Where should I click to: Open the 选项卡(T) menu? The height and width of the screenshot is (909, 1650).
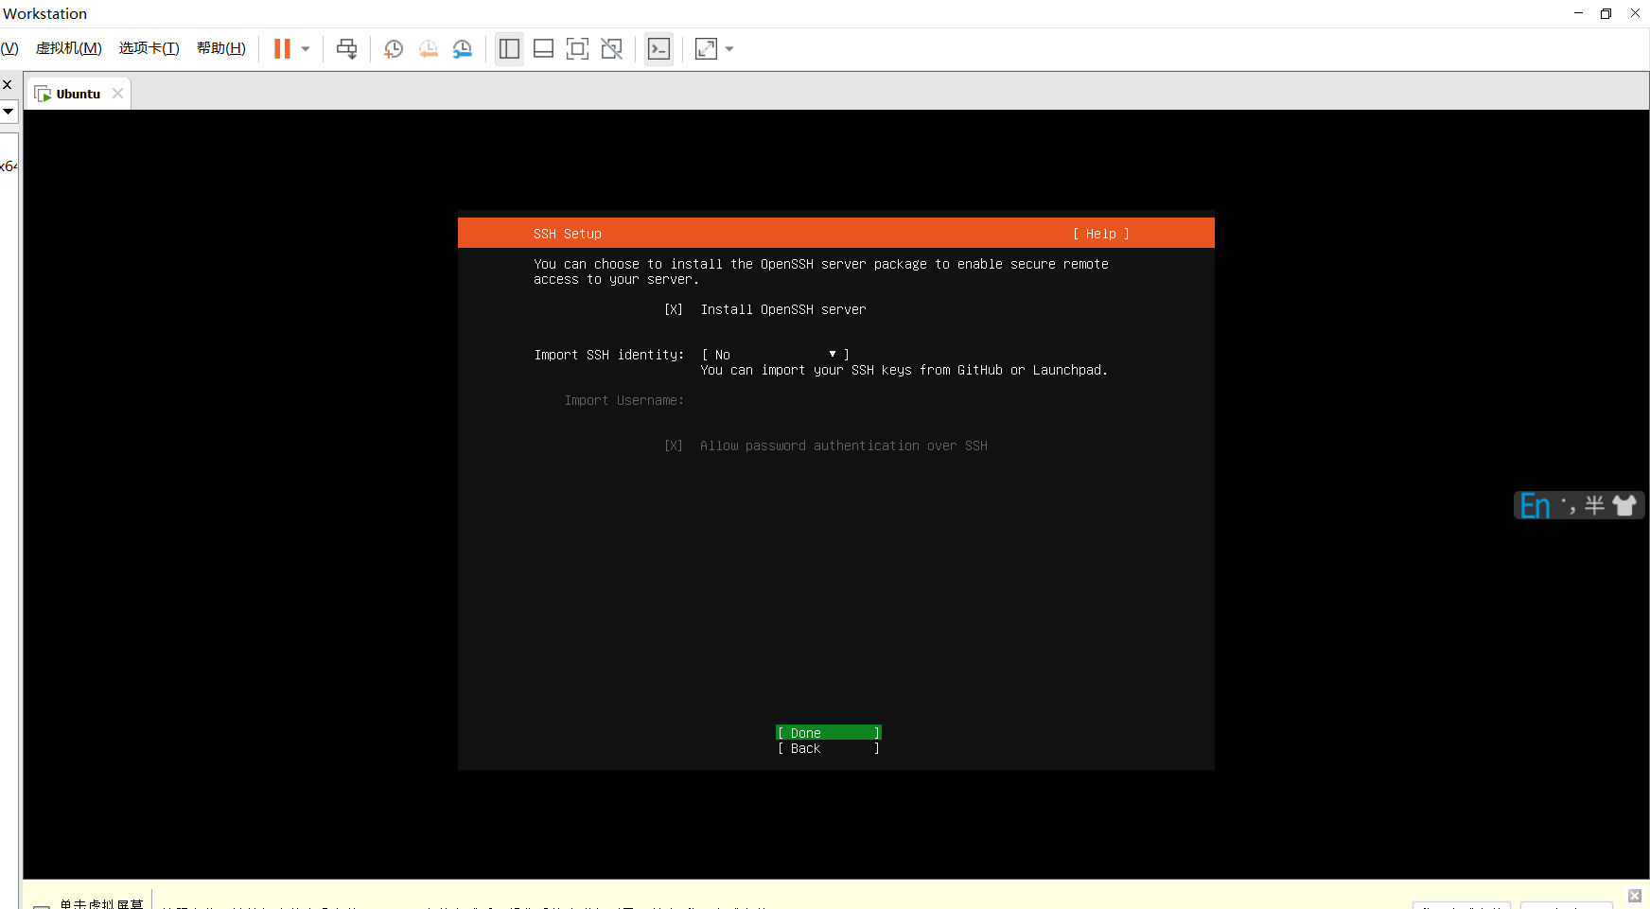click(149, 48)
